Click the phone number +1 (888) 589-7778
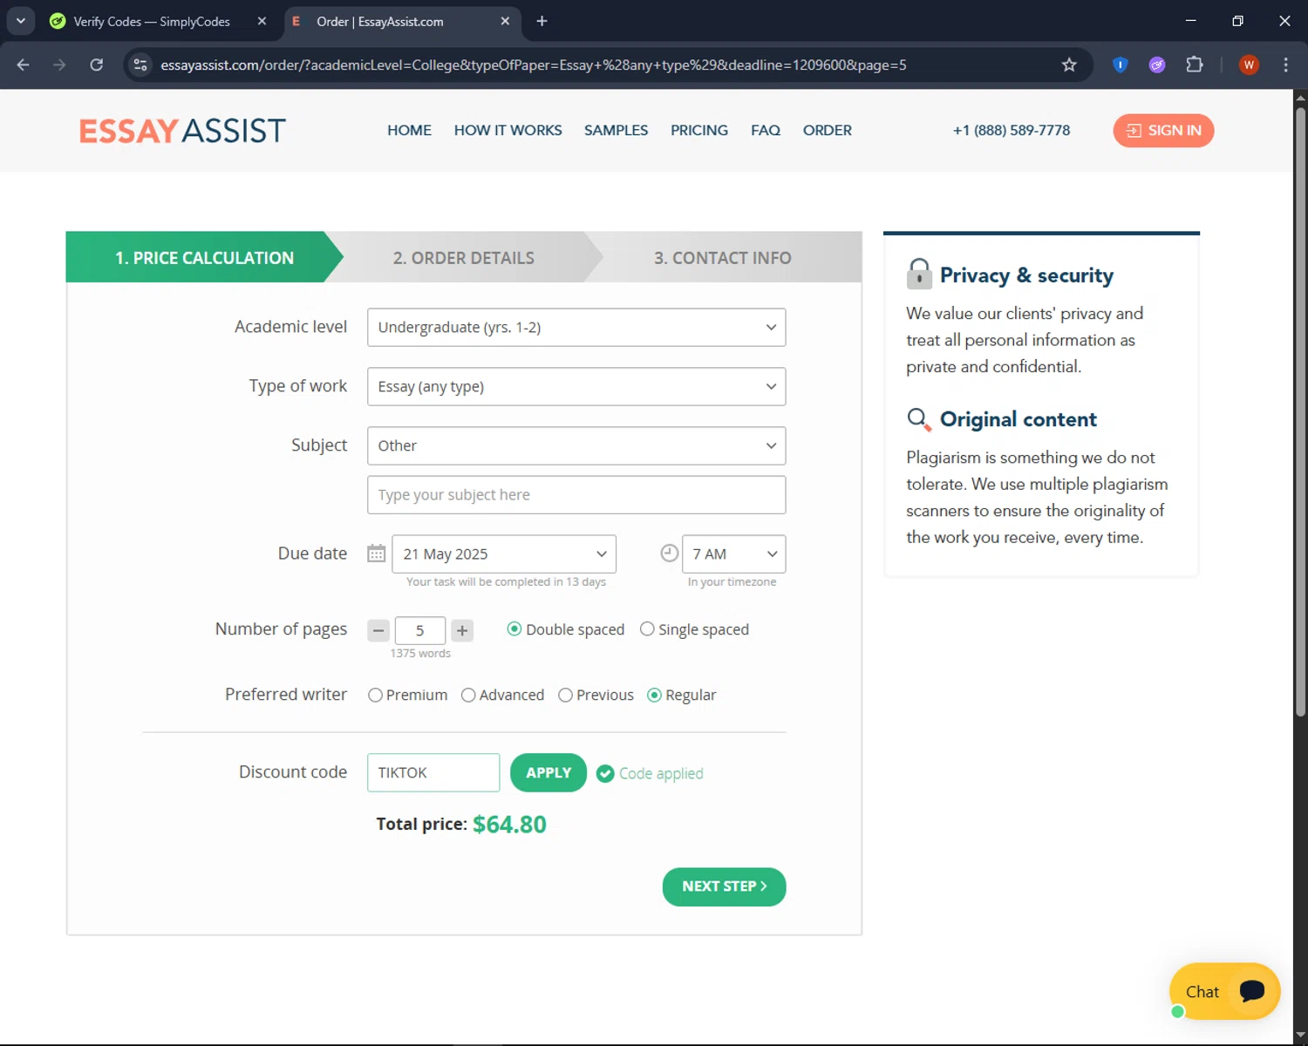Viewport: 1308px width, 1046px height. tap(1012, 130)
